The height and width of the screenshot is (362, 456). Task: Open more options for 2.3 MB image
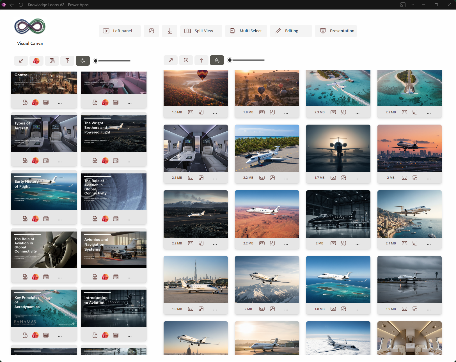point(358,113)
